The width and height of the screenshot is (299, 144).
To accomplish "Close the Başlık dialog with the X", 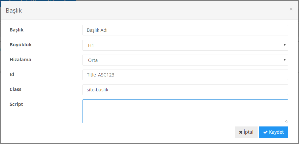I will tap(291, 9).
